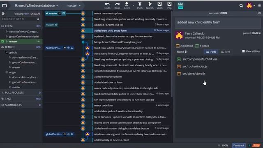
Task: Click the zoom magnifier icon in status bar
Action: point(219,146)
